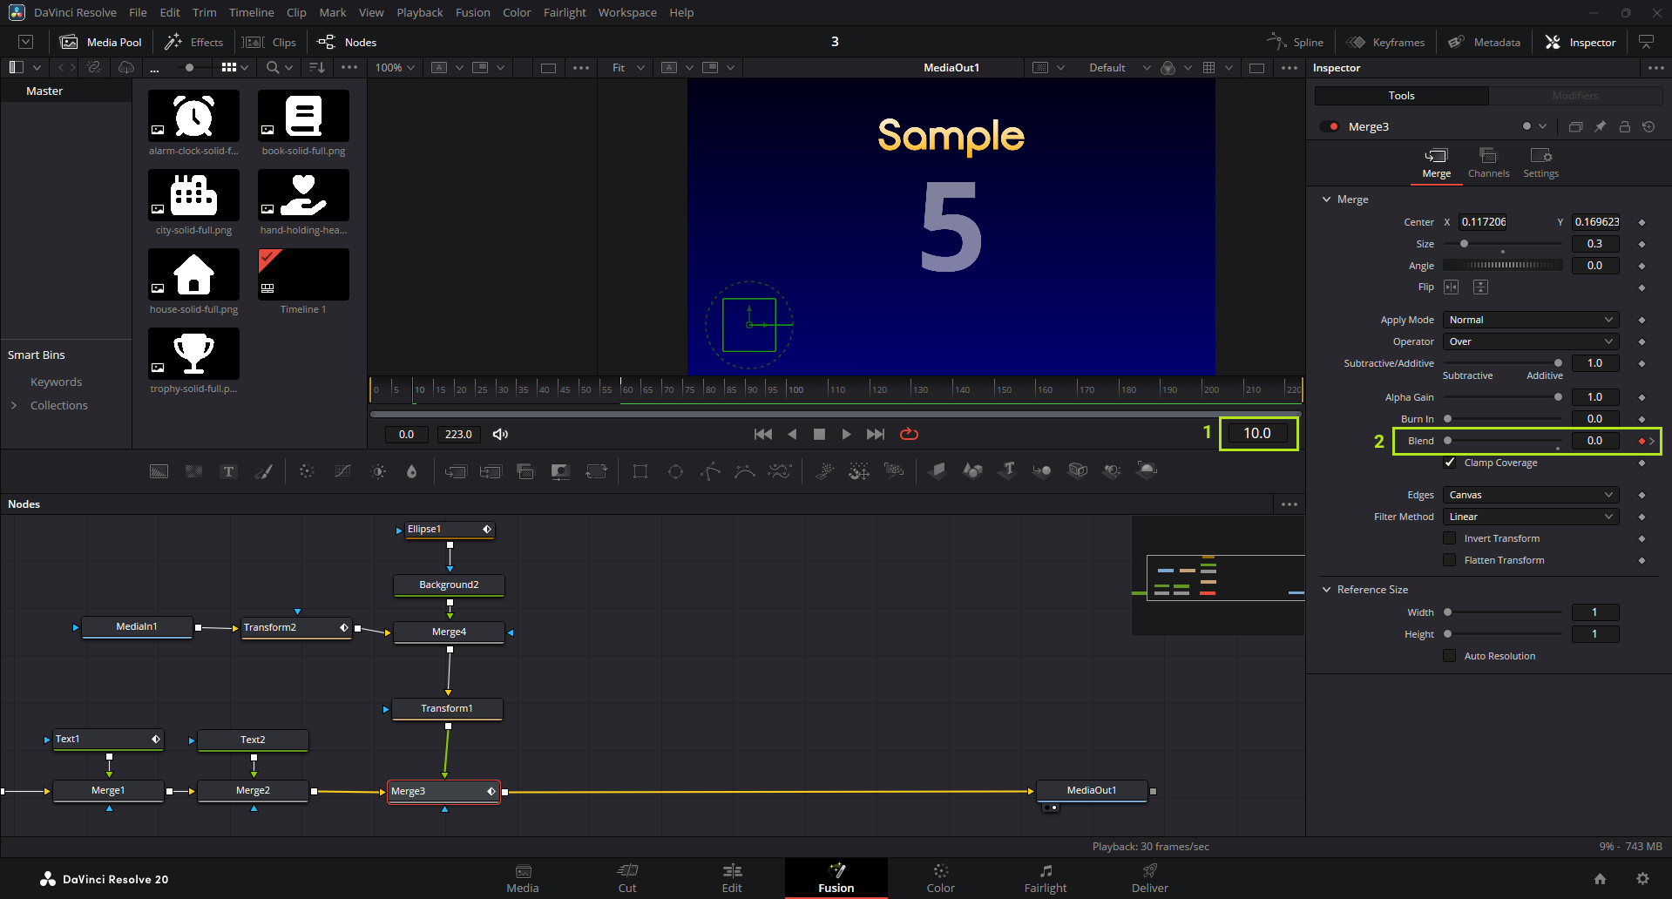Enable the Invert Transform checkbox
Screen dimensions: 1672x899
click(x=1450, y=538)
